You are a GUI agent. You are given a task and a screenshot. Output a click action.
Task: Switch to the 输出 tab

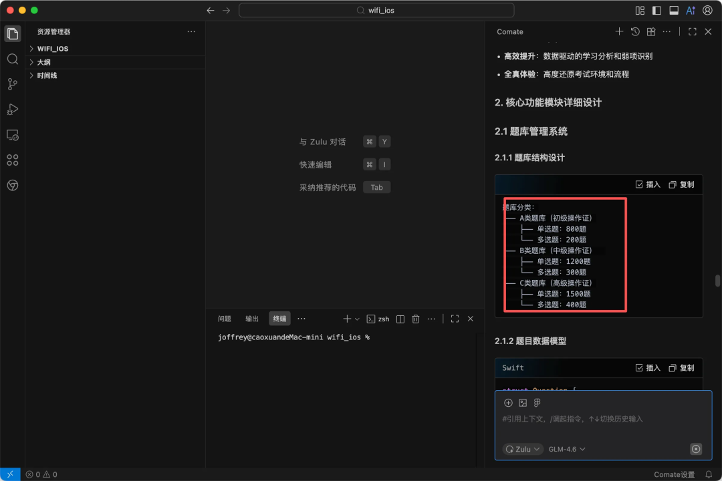pyautogui.click(x=251, y=319)
